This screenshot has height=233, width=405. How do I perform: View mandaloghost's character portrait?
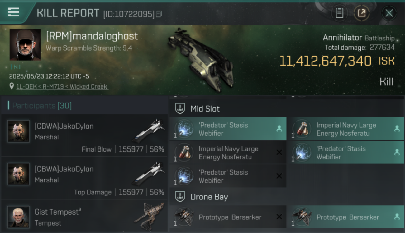pos(25,45)
